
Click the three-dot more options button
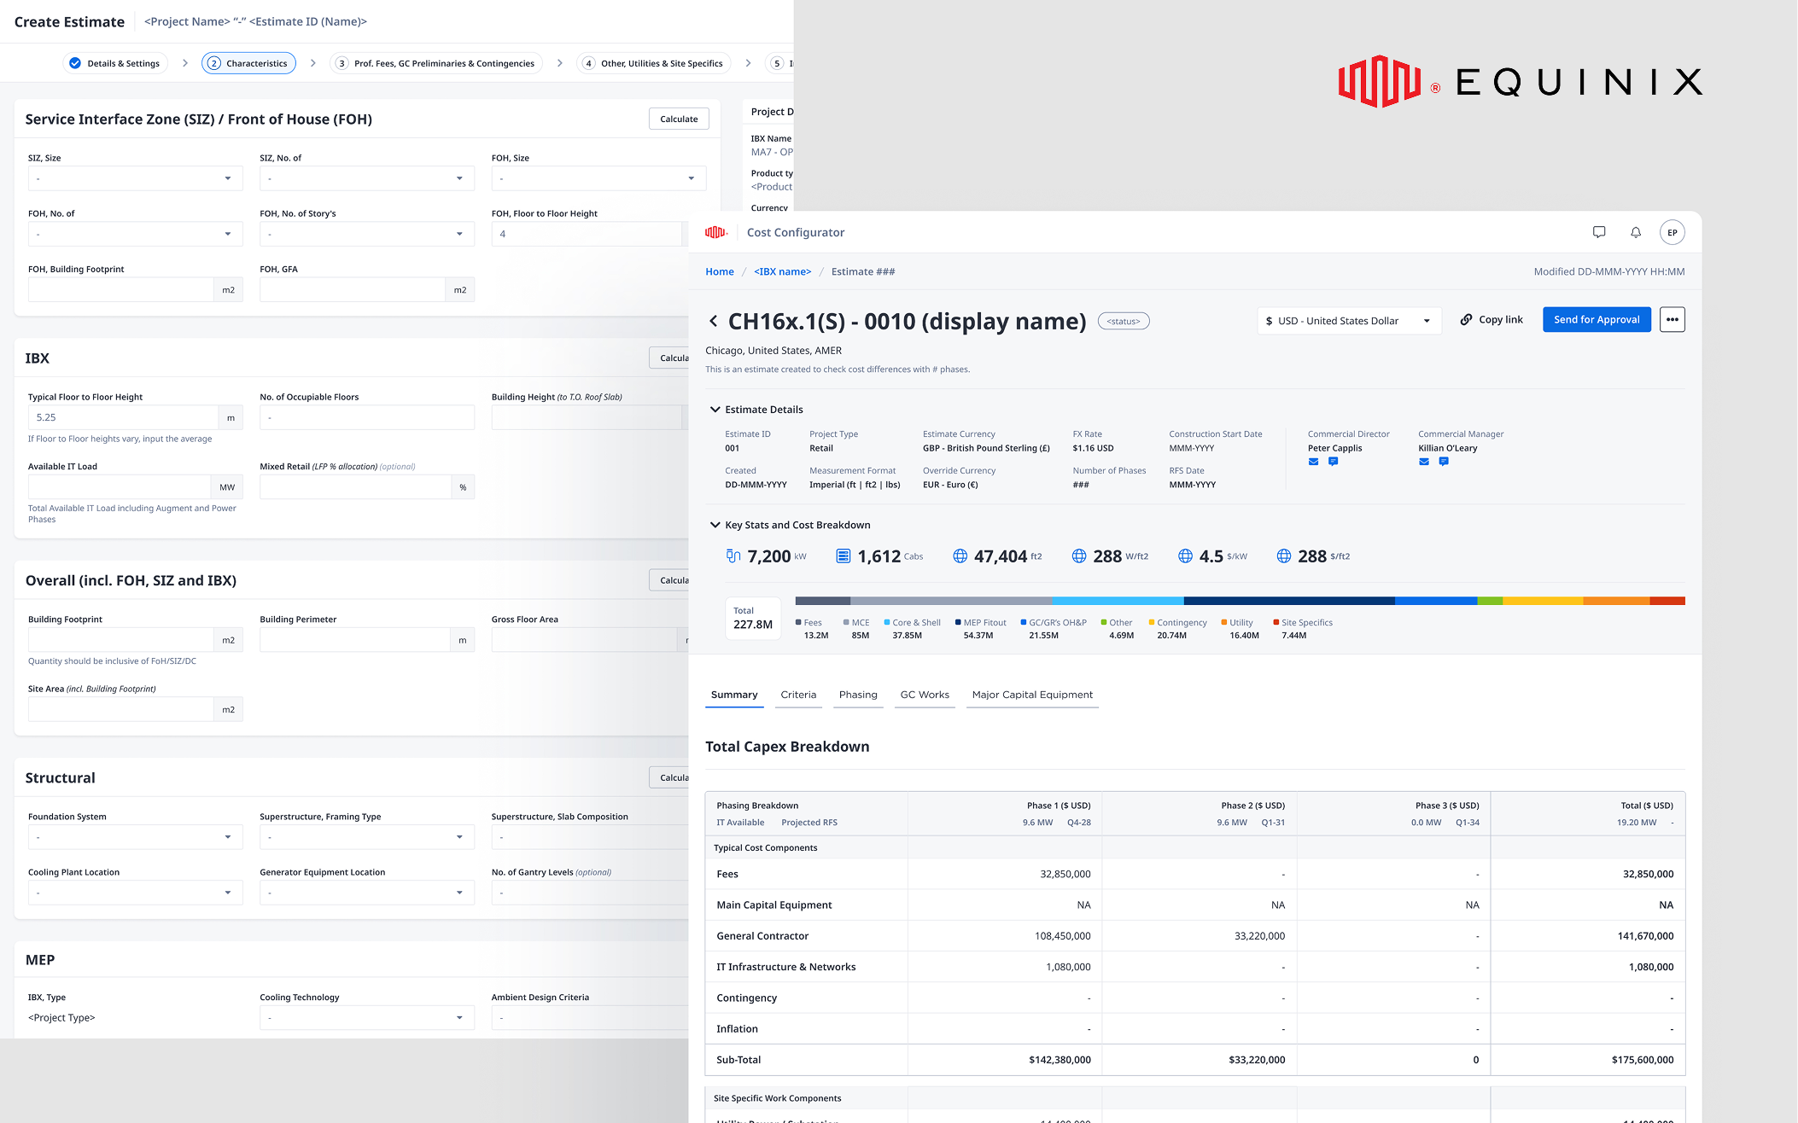tap(1672, 320)
